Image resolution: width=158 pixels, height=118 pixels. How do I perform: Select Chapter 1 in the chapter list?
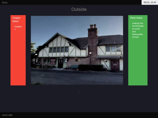point(18,28)
